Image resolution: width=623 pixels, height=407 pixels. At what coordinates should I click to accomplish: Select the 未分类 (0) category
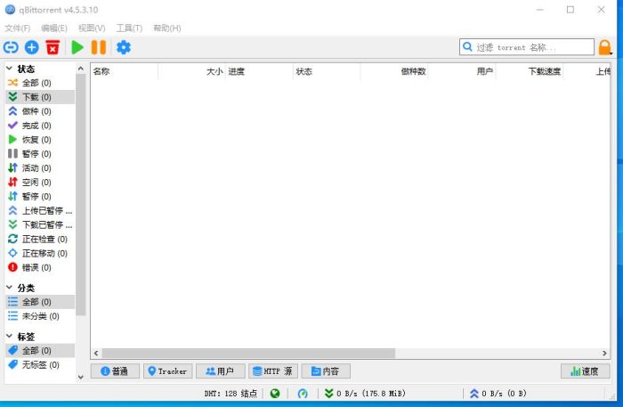coord(40,316)
